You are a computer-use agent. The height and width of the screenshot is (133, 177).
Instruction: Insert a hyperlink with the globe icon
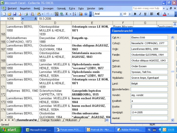tap(62, 14)
